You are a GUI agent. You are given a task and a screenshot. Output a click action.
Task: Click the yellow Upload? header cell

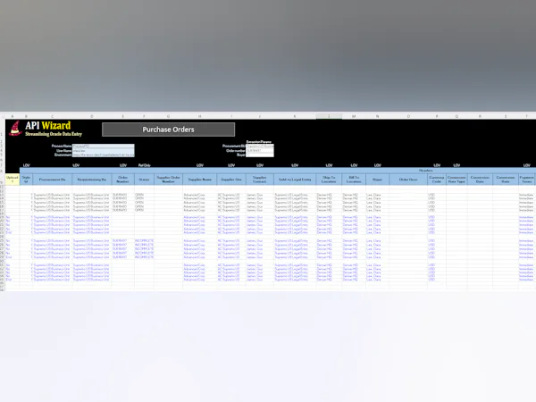coord(13,180)
